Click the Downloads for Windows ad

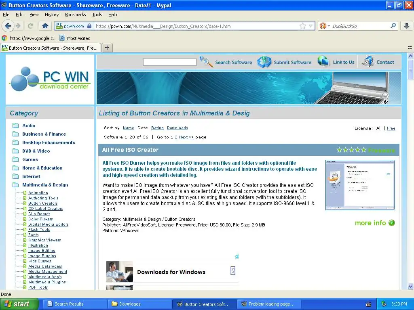click(x=172, y=272)
